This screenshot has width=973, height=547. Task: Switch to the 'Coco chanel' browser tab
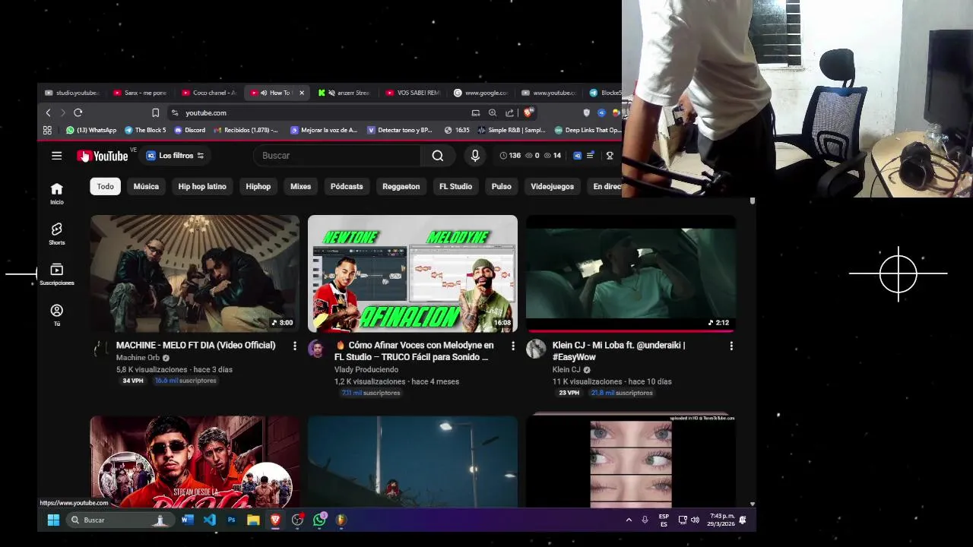tap(210, 93)
